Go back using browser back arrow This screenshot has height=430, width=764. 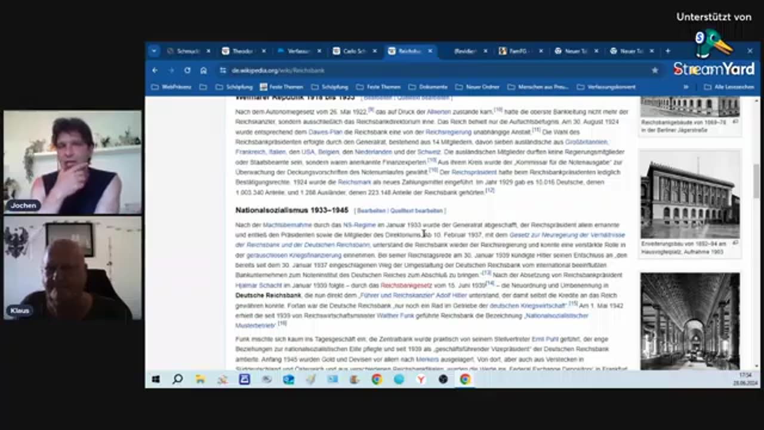click(x=155, y=70)
